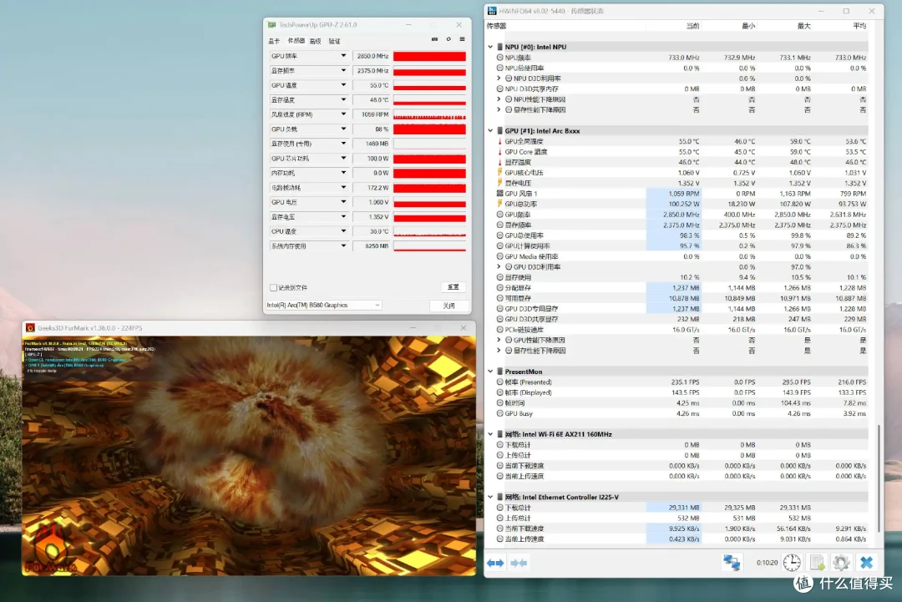Click the 平均 column header in HWiNFO
The width and height of the screenshot is (902, 602).
point(859,26)
